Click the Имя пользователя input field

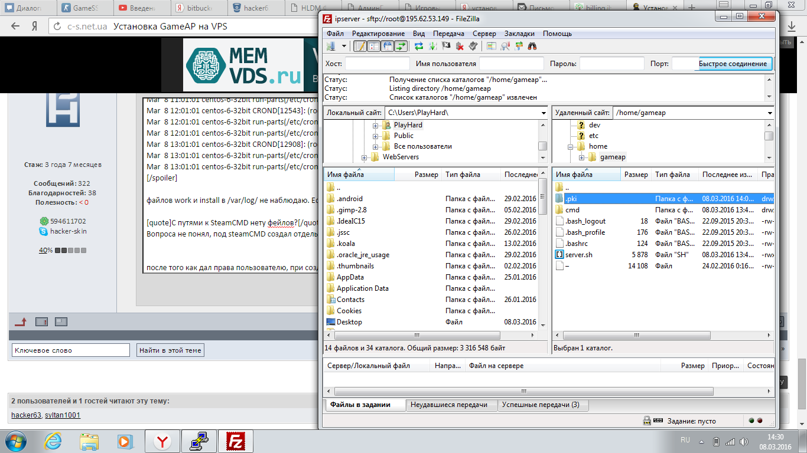click(x=512, y=64)
